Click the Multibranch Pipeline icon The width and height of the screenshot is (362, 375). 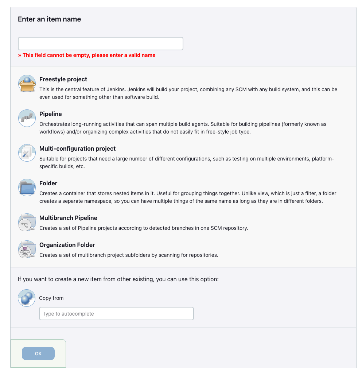point(27,222)
